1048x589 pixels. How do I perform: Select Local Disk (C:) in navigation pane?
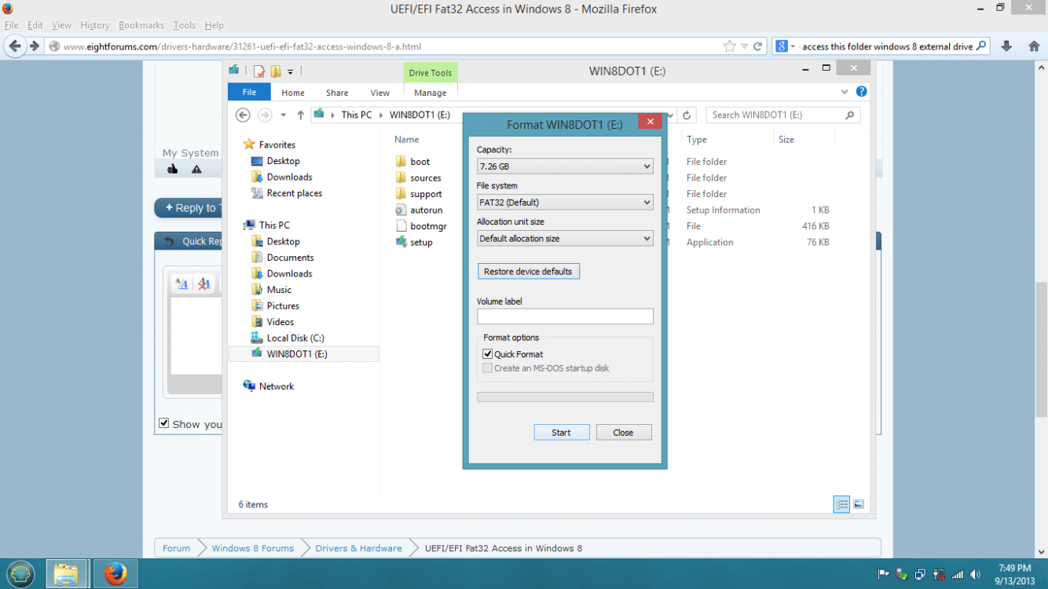295,338
